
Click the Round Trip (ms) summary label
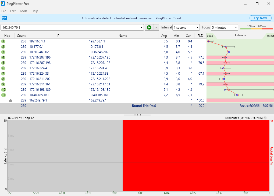pos(144,106)
